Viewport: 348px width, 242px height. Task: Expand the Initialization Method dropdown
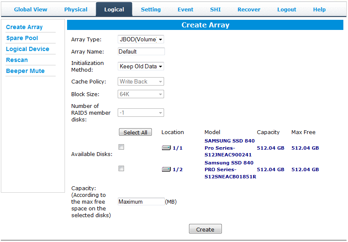click(141, 66)
